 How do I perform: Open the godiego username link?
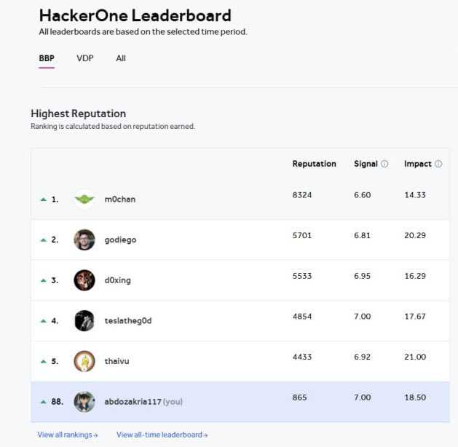pos(120,240)
